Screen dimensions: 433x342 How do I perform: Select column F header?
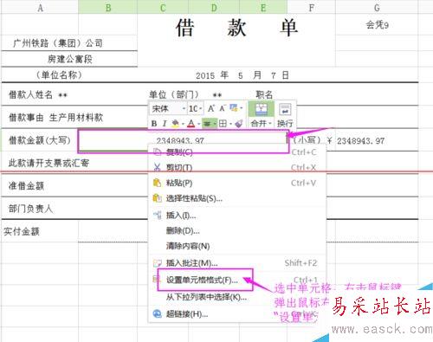click(311, 8)
